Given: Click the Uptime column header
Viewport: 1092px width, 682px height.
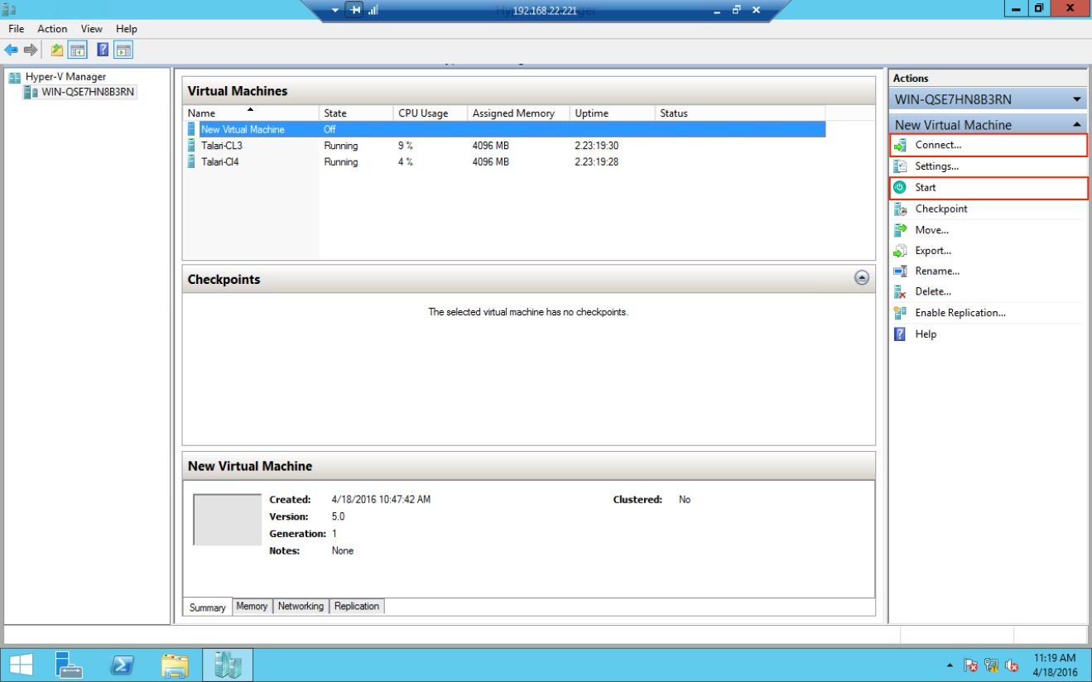Looking at the screenshot, I should click(613, 113).
